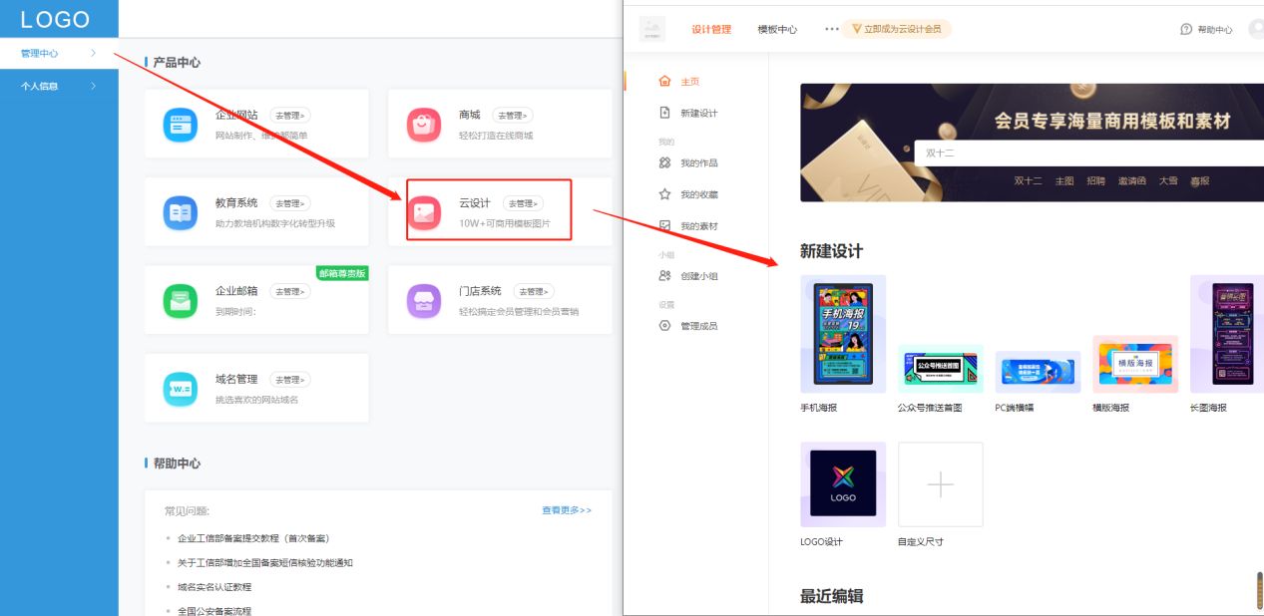The width and height of the screenshot is (1264, 616).
Task: Choose the 公众号推送首图 template thumbnail
Action: pyautogui.click(x=940, y=369)
